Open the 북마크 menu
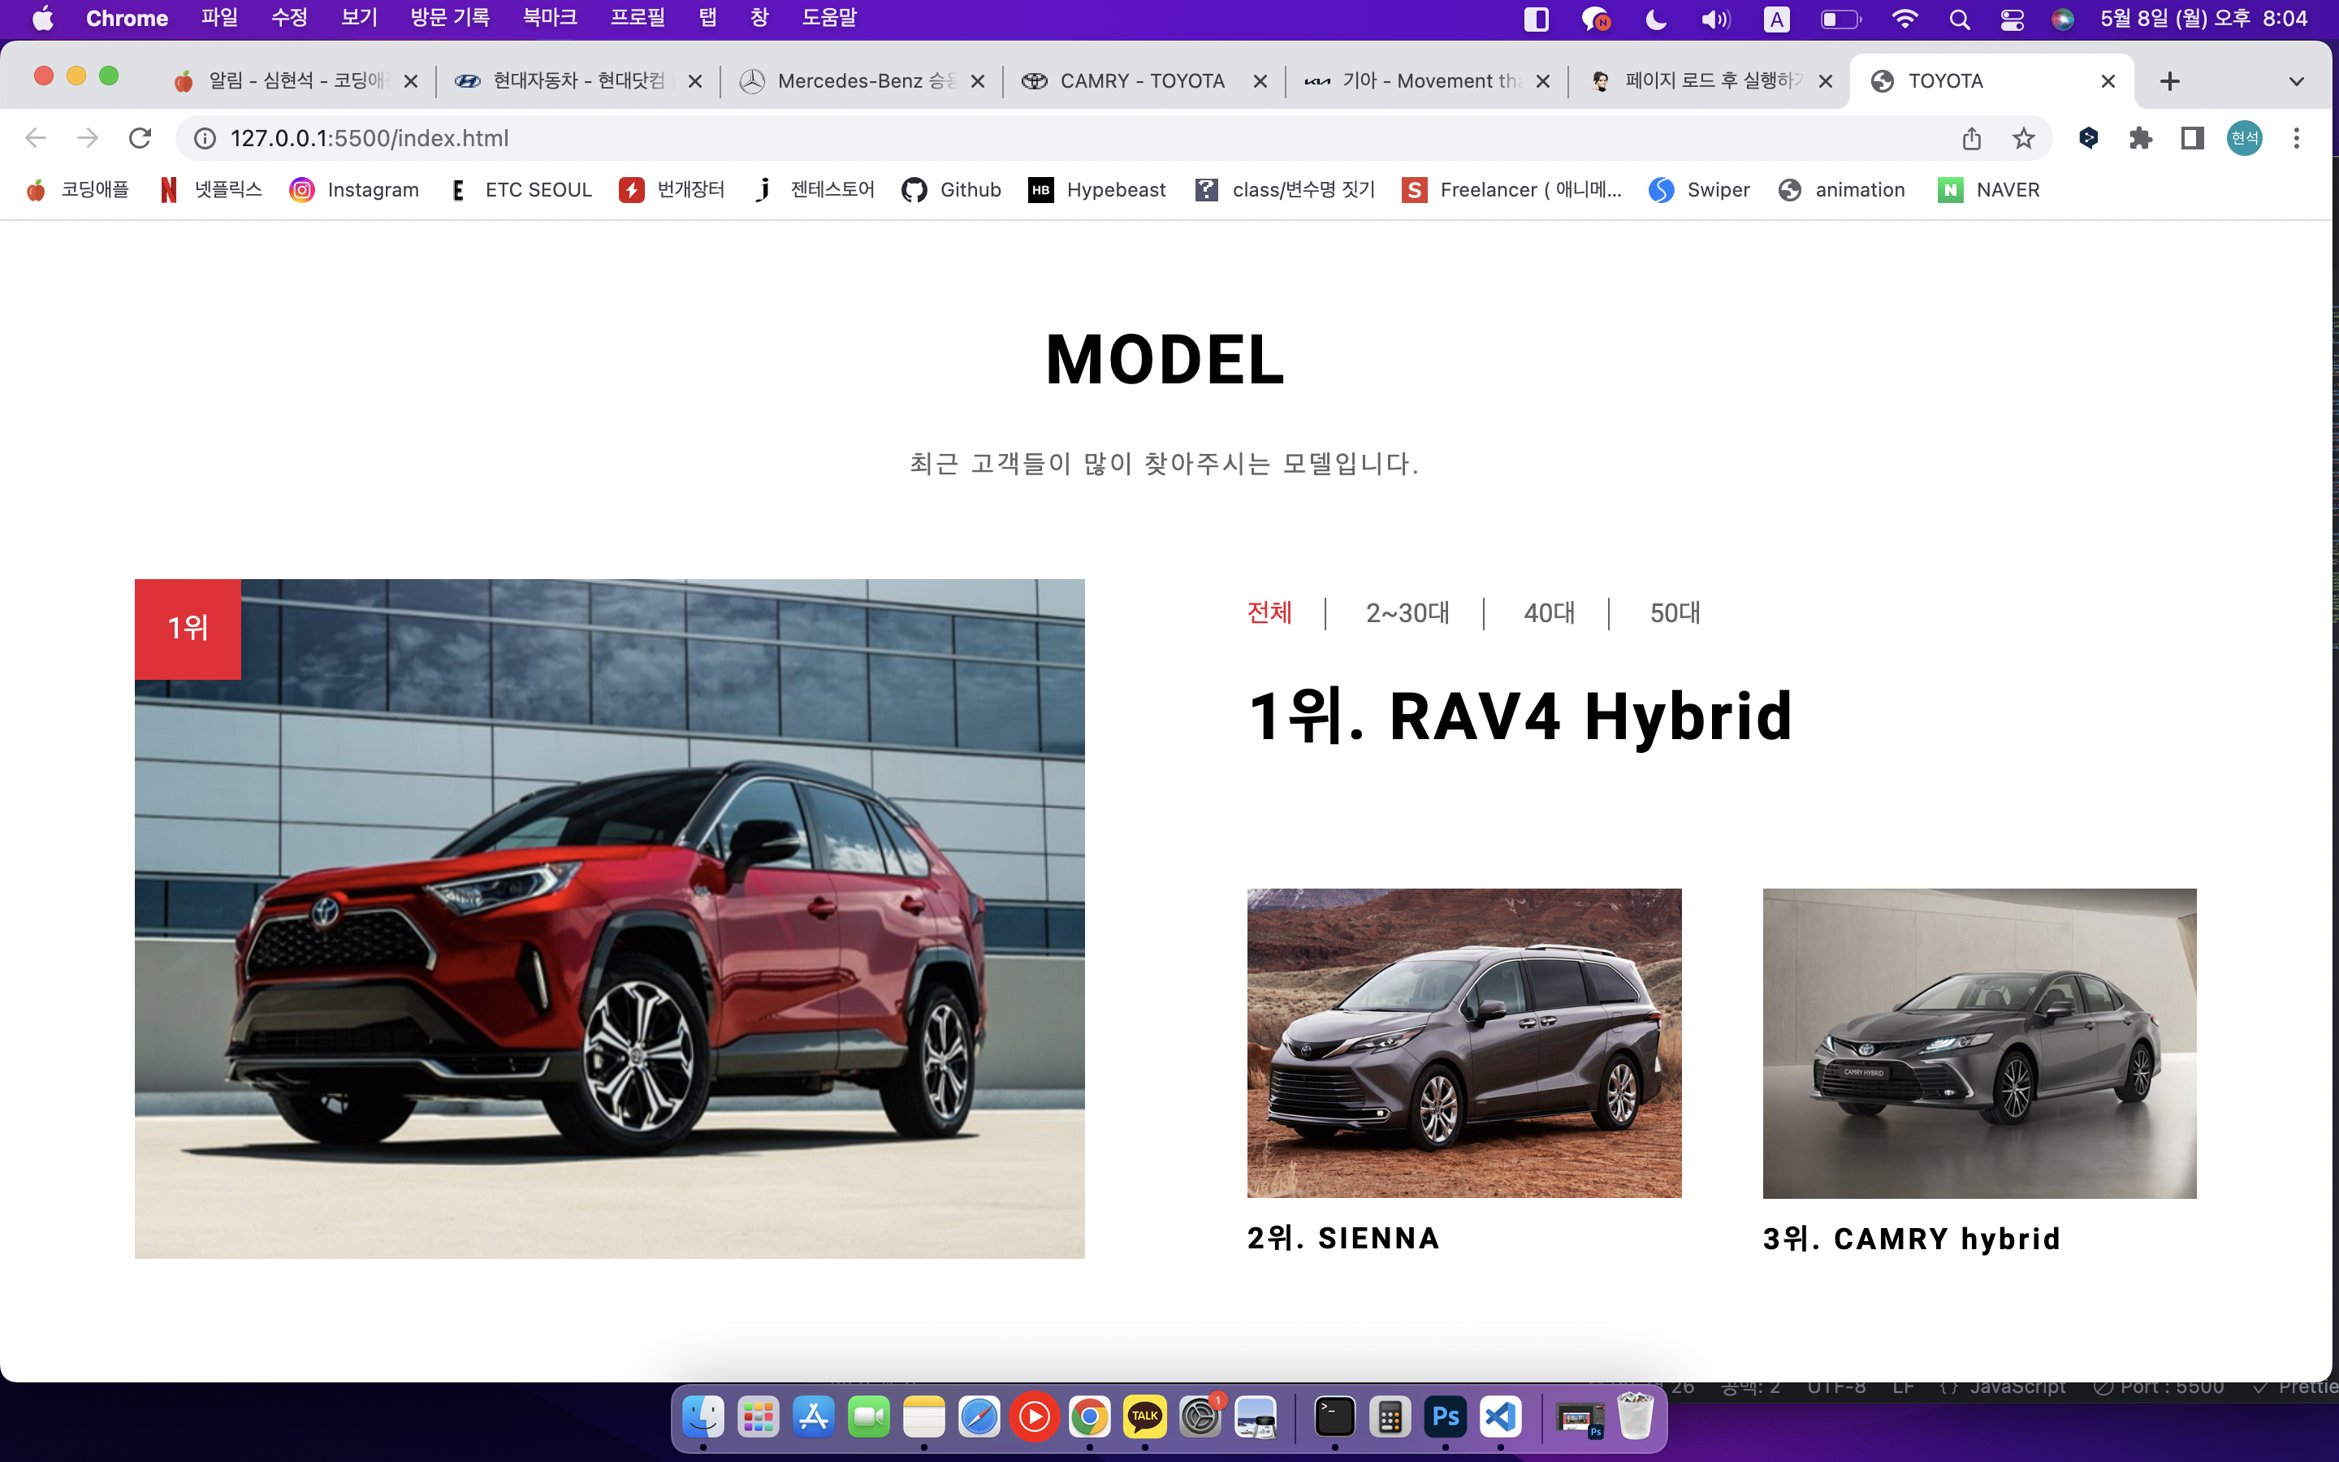The image size is (2339, 1462). 550,19
